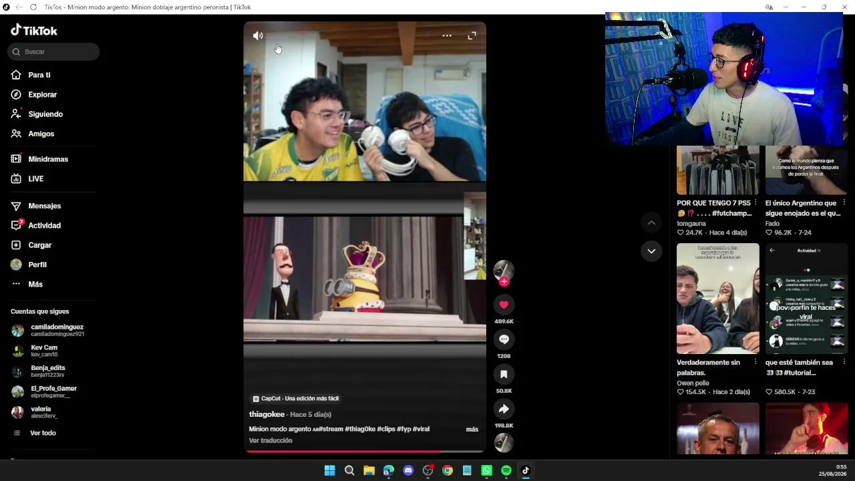Follow thiagokee using the red plus badge
The height and width of the screenshot is (481, 855).
click(x=504, y=282)
